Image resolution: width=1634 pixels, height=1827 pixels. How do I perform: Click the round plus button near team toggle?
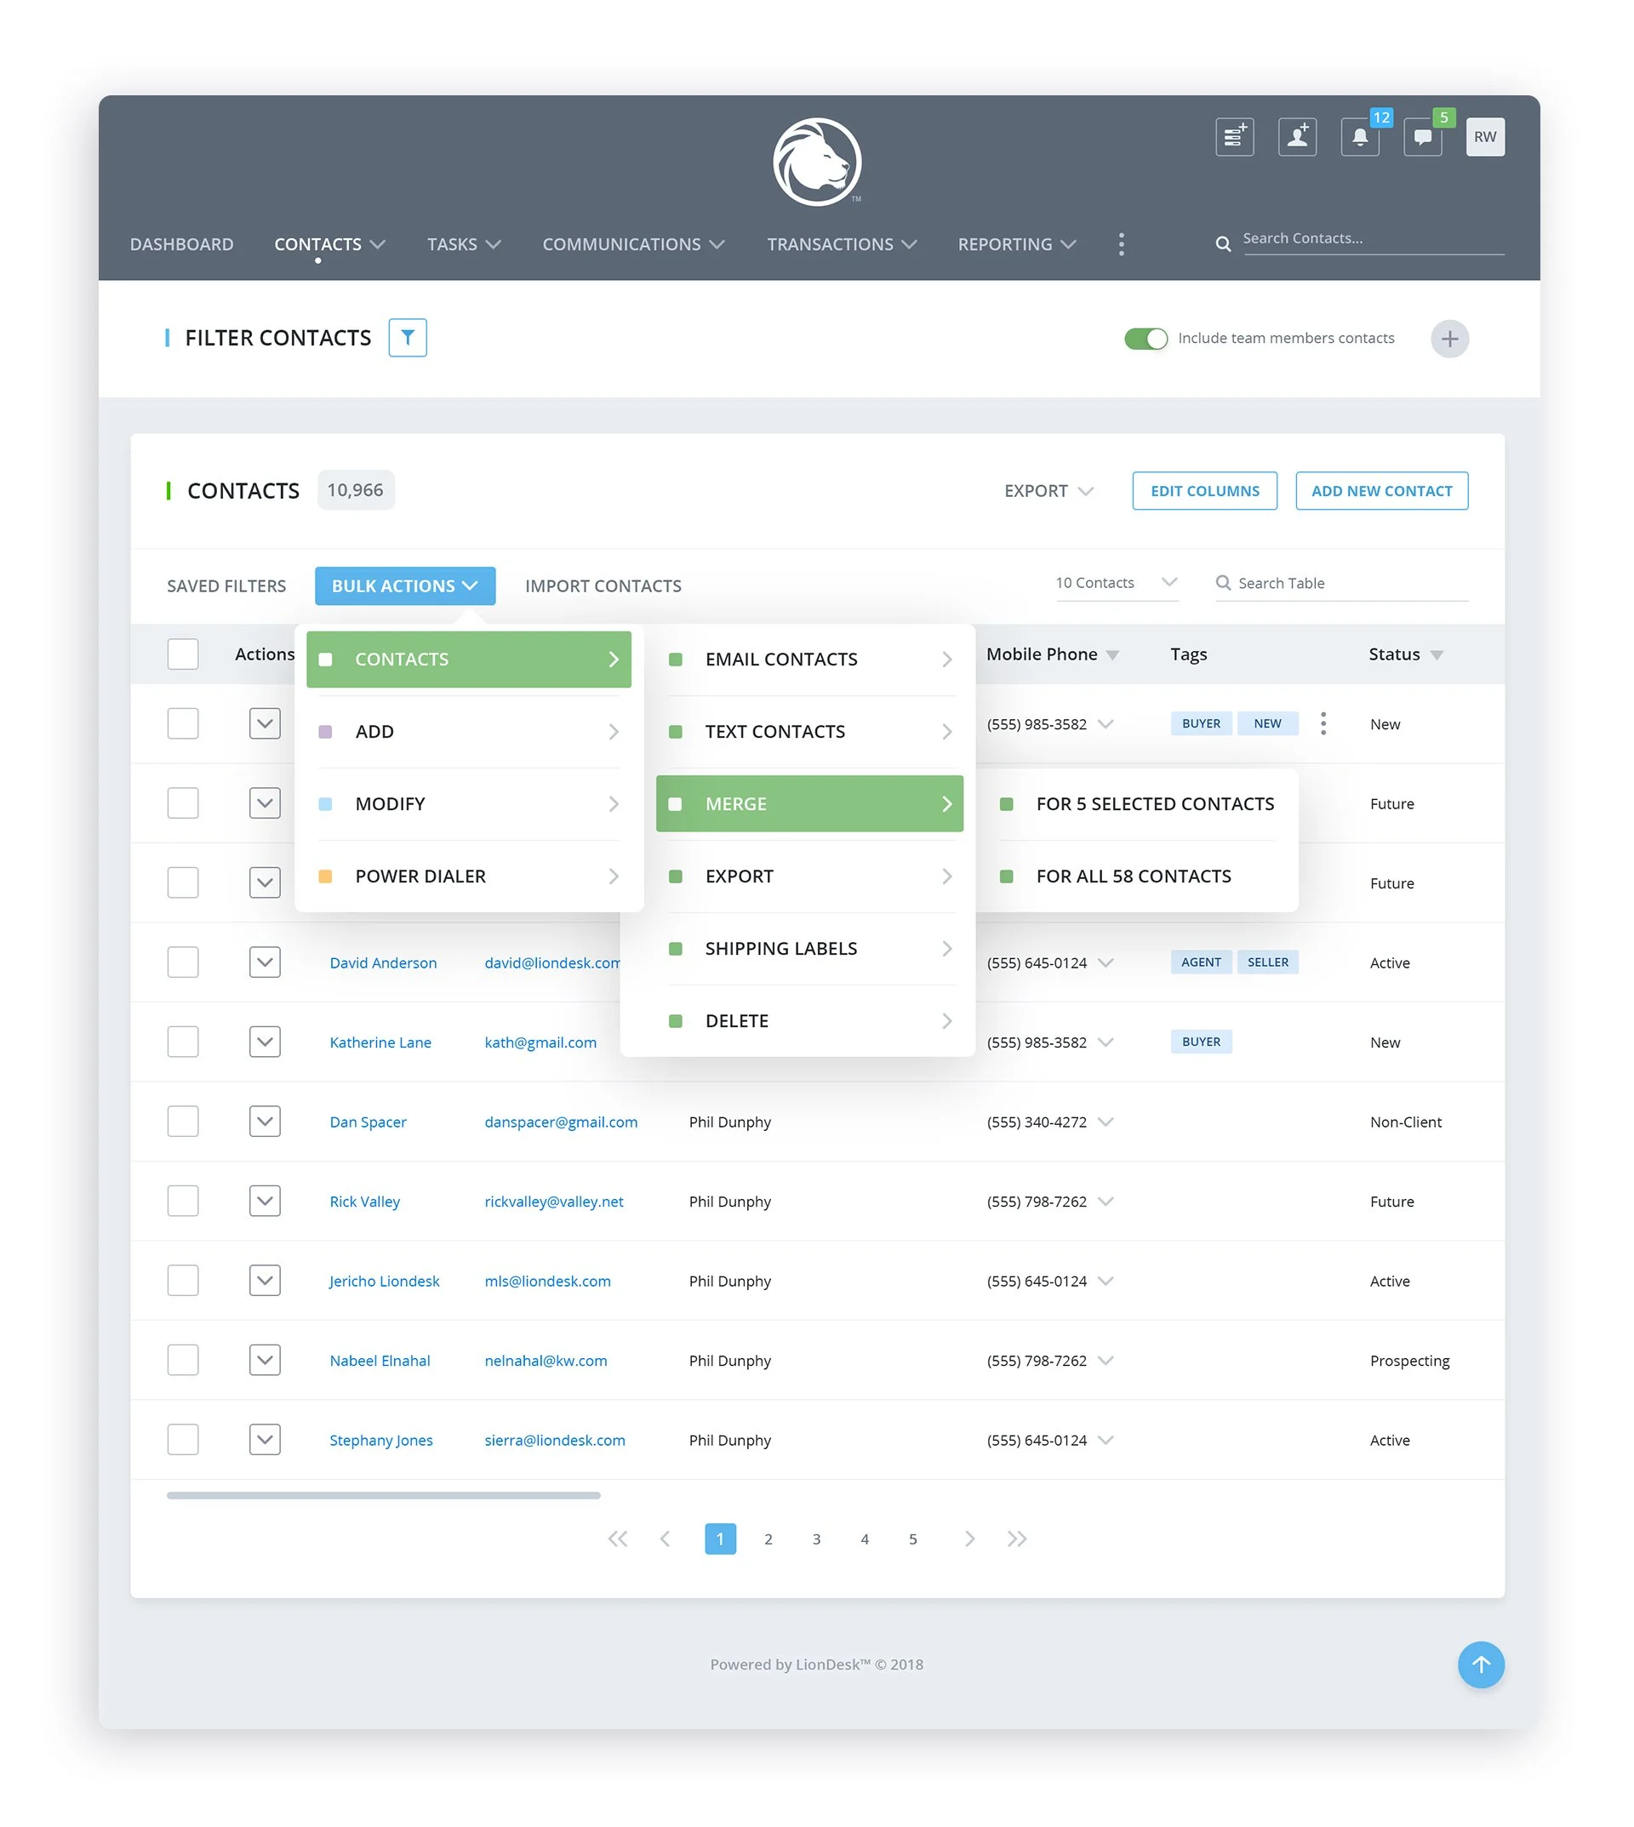(1449, 339)
